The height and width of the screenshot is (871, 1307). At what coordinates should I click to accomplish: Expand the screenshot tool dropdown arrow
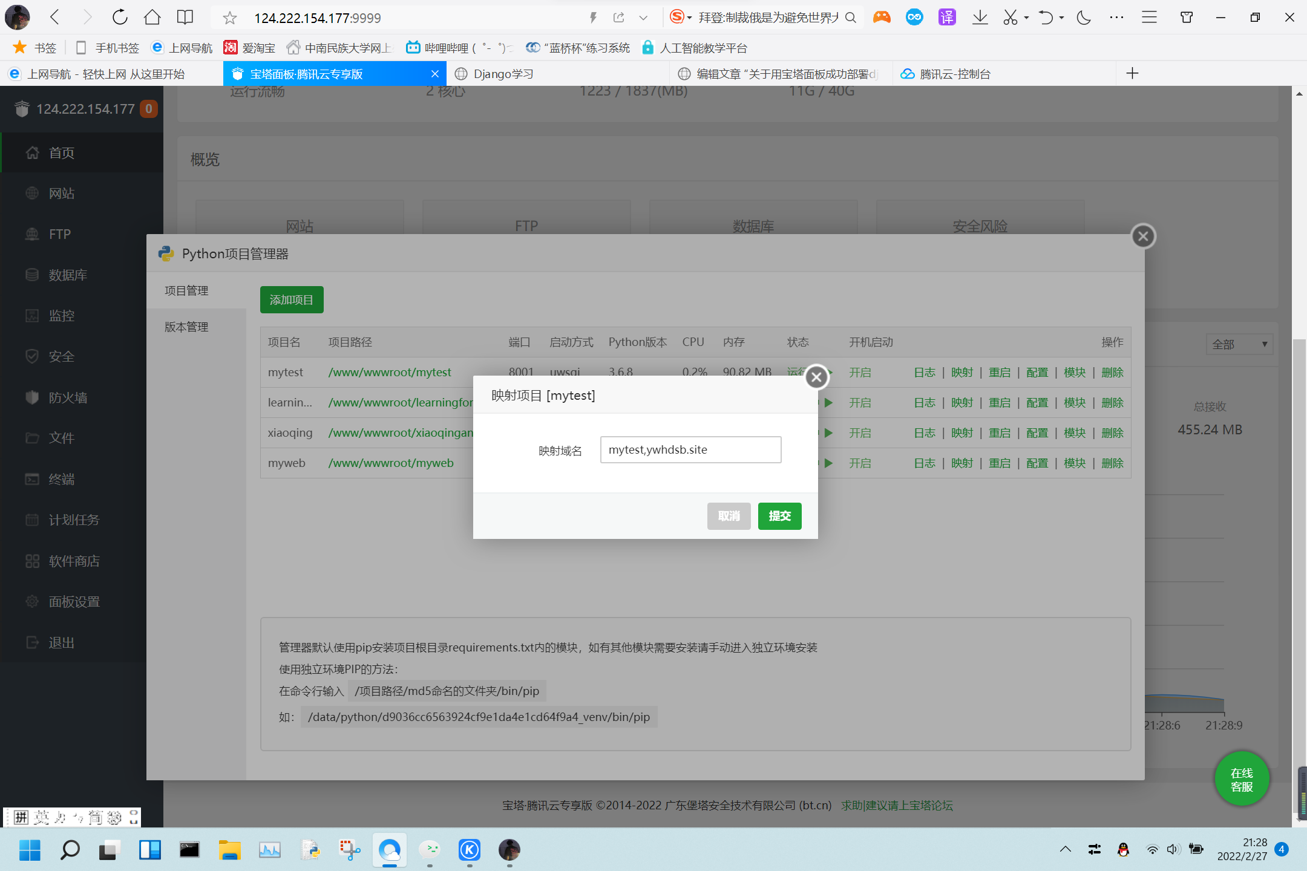tap(1027, 18)
